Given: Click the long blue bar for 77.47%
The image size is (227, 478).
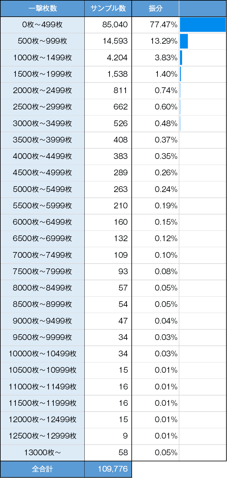Looking at the screenshot, I should click(203, 25).
